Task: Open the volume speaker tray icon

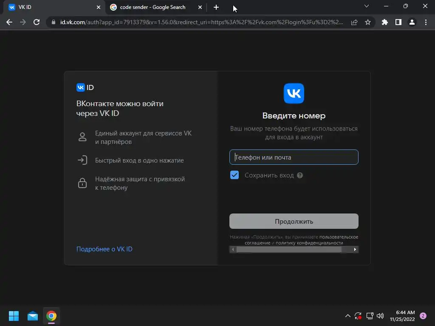Action: point(380,316)
